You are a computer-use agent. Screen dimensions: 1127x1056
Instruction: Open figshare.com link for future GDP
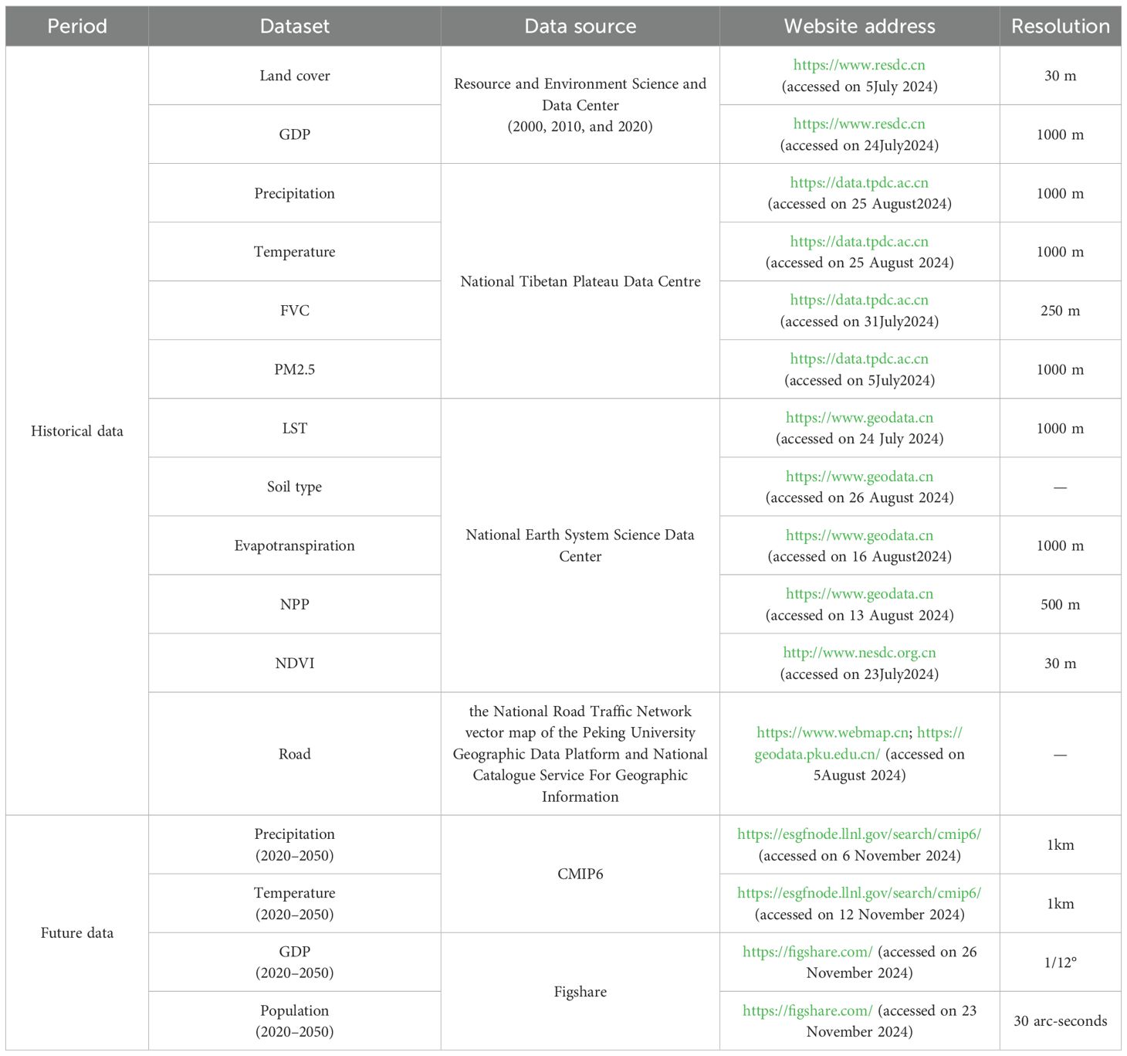pos(807,952)
